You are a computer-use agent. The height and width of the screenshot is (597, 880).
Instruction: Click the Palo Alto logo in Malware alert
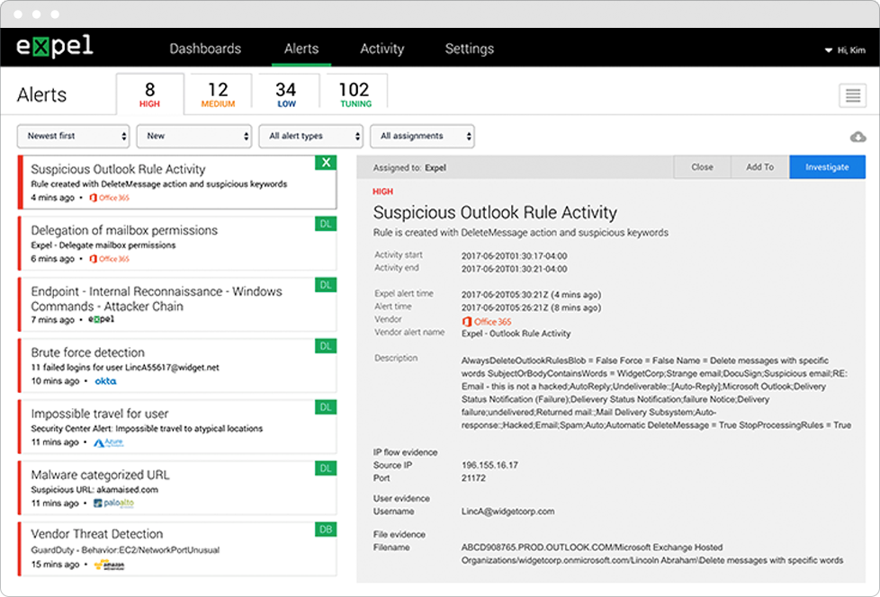(114, 503)
